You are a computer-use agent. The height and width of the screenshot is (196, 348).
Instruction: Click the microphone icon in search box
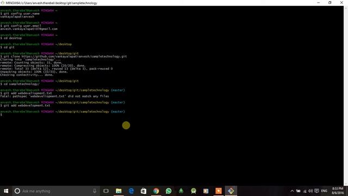[95, 191]
